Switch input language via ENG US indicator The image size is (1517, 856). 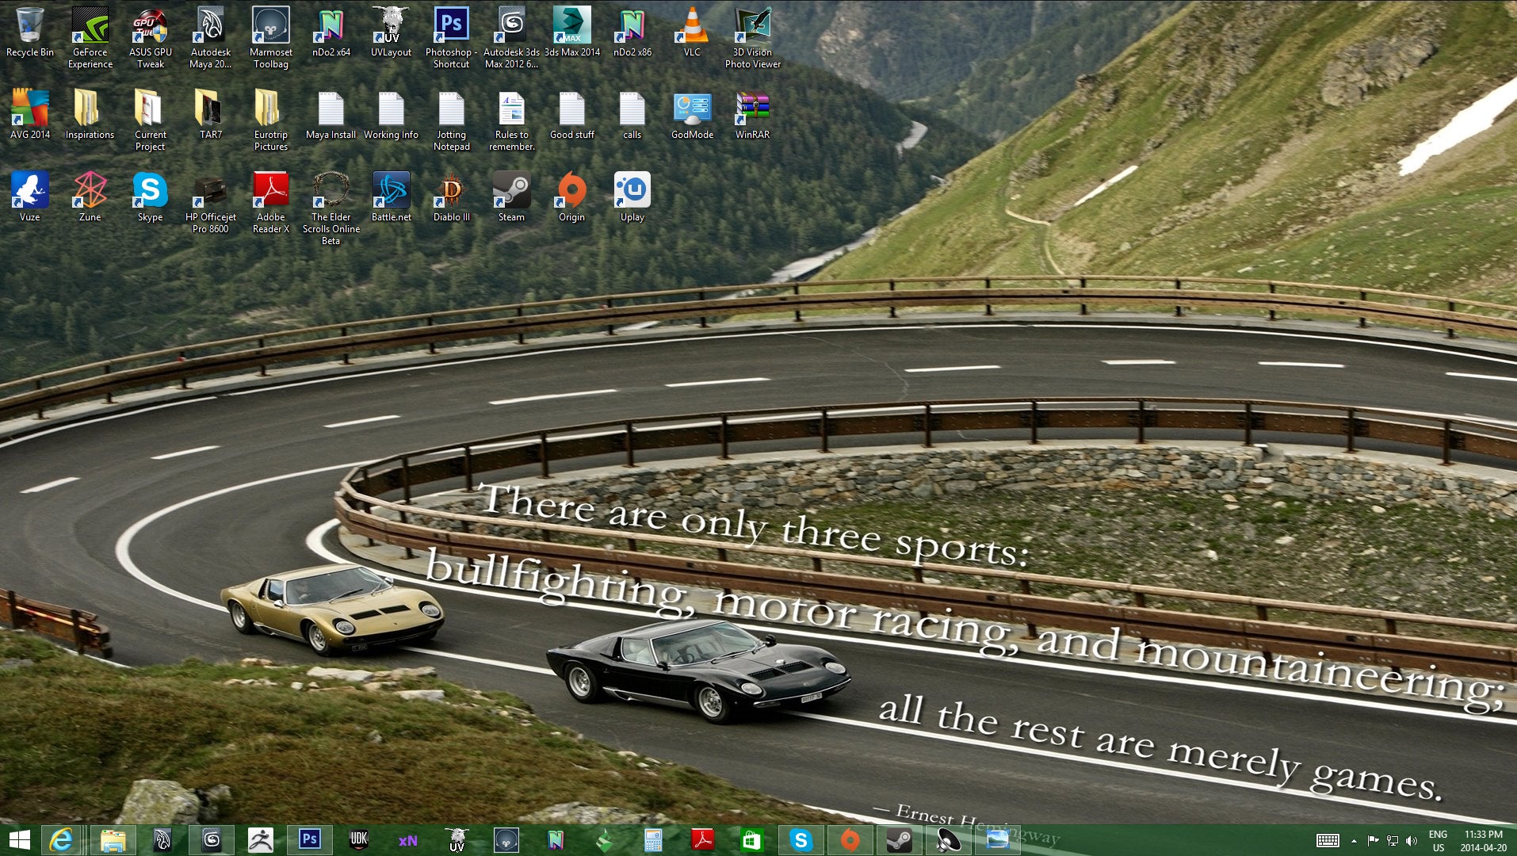coord(1439,840)
